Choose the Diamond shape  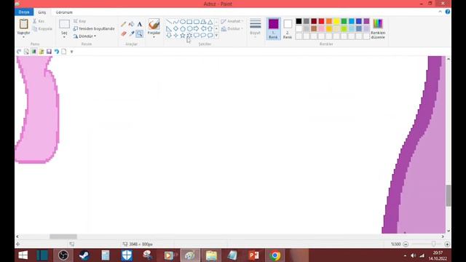point(175,28)
